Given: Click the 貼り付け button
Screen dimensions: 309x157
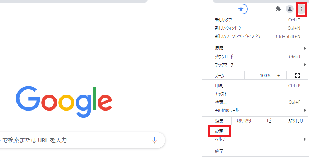Looking at the screenshot, I should click(x=295, y=121).
